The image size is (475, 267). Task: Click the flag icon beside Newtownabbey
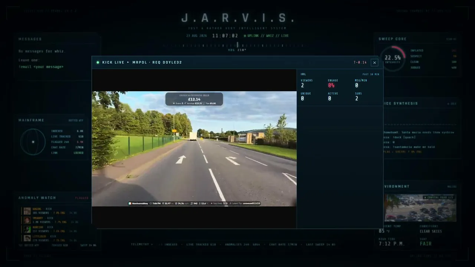[130, 204]
